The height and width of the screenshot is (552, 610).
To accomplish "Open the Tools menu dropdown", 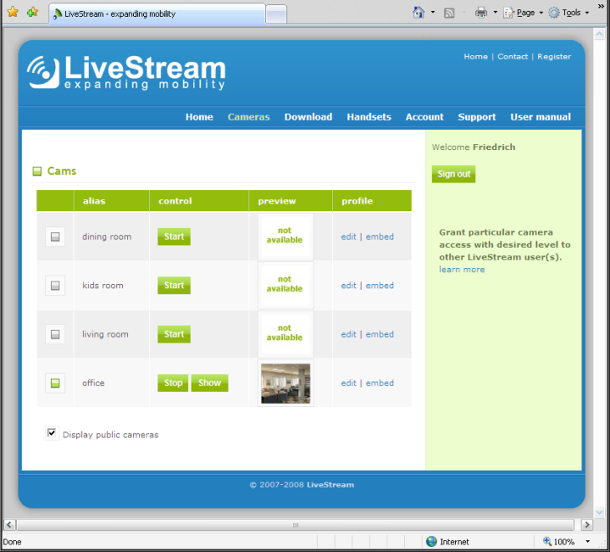I will (569, 13).
